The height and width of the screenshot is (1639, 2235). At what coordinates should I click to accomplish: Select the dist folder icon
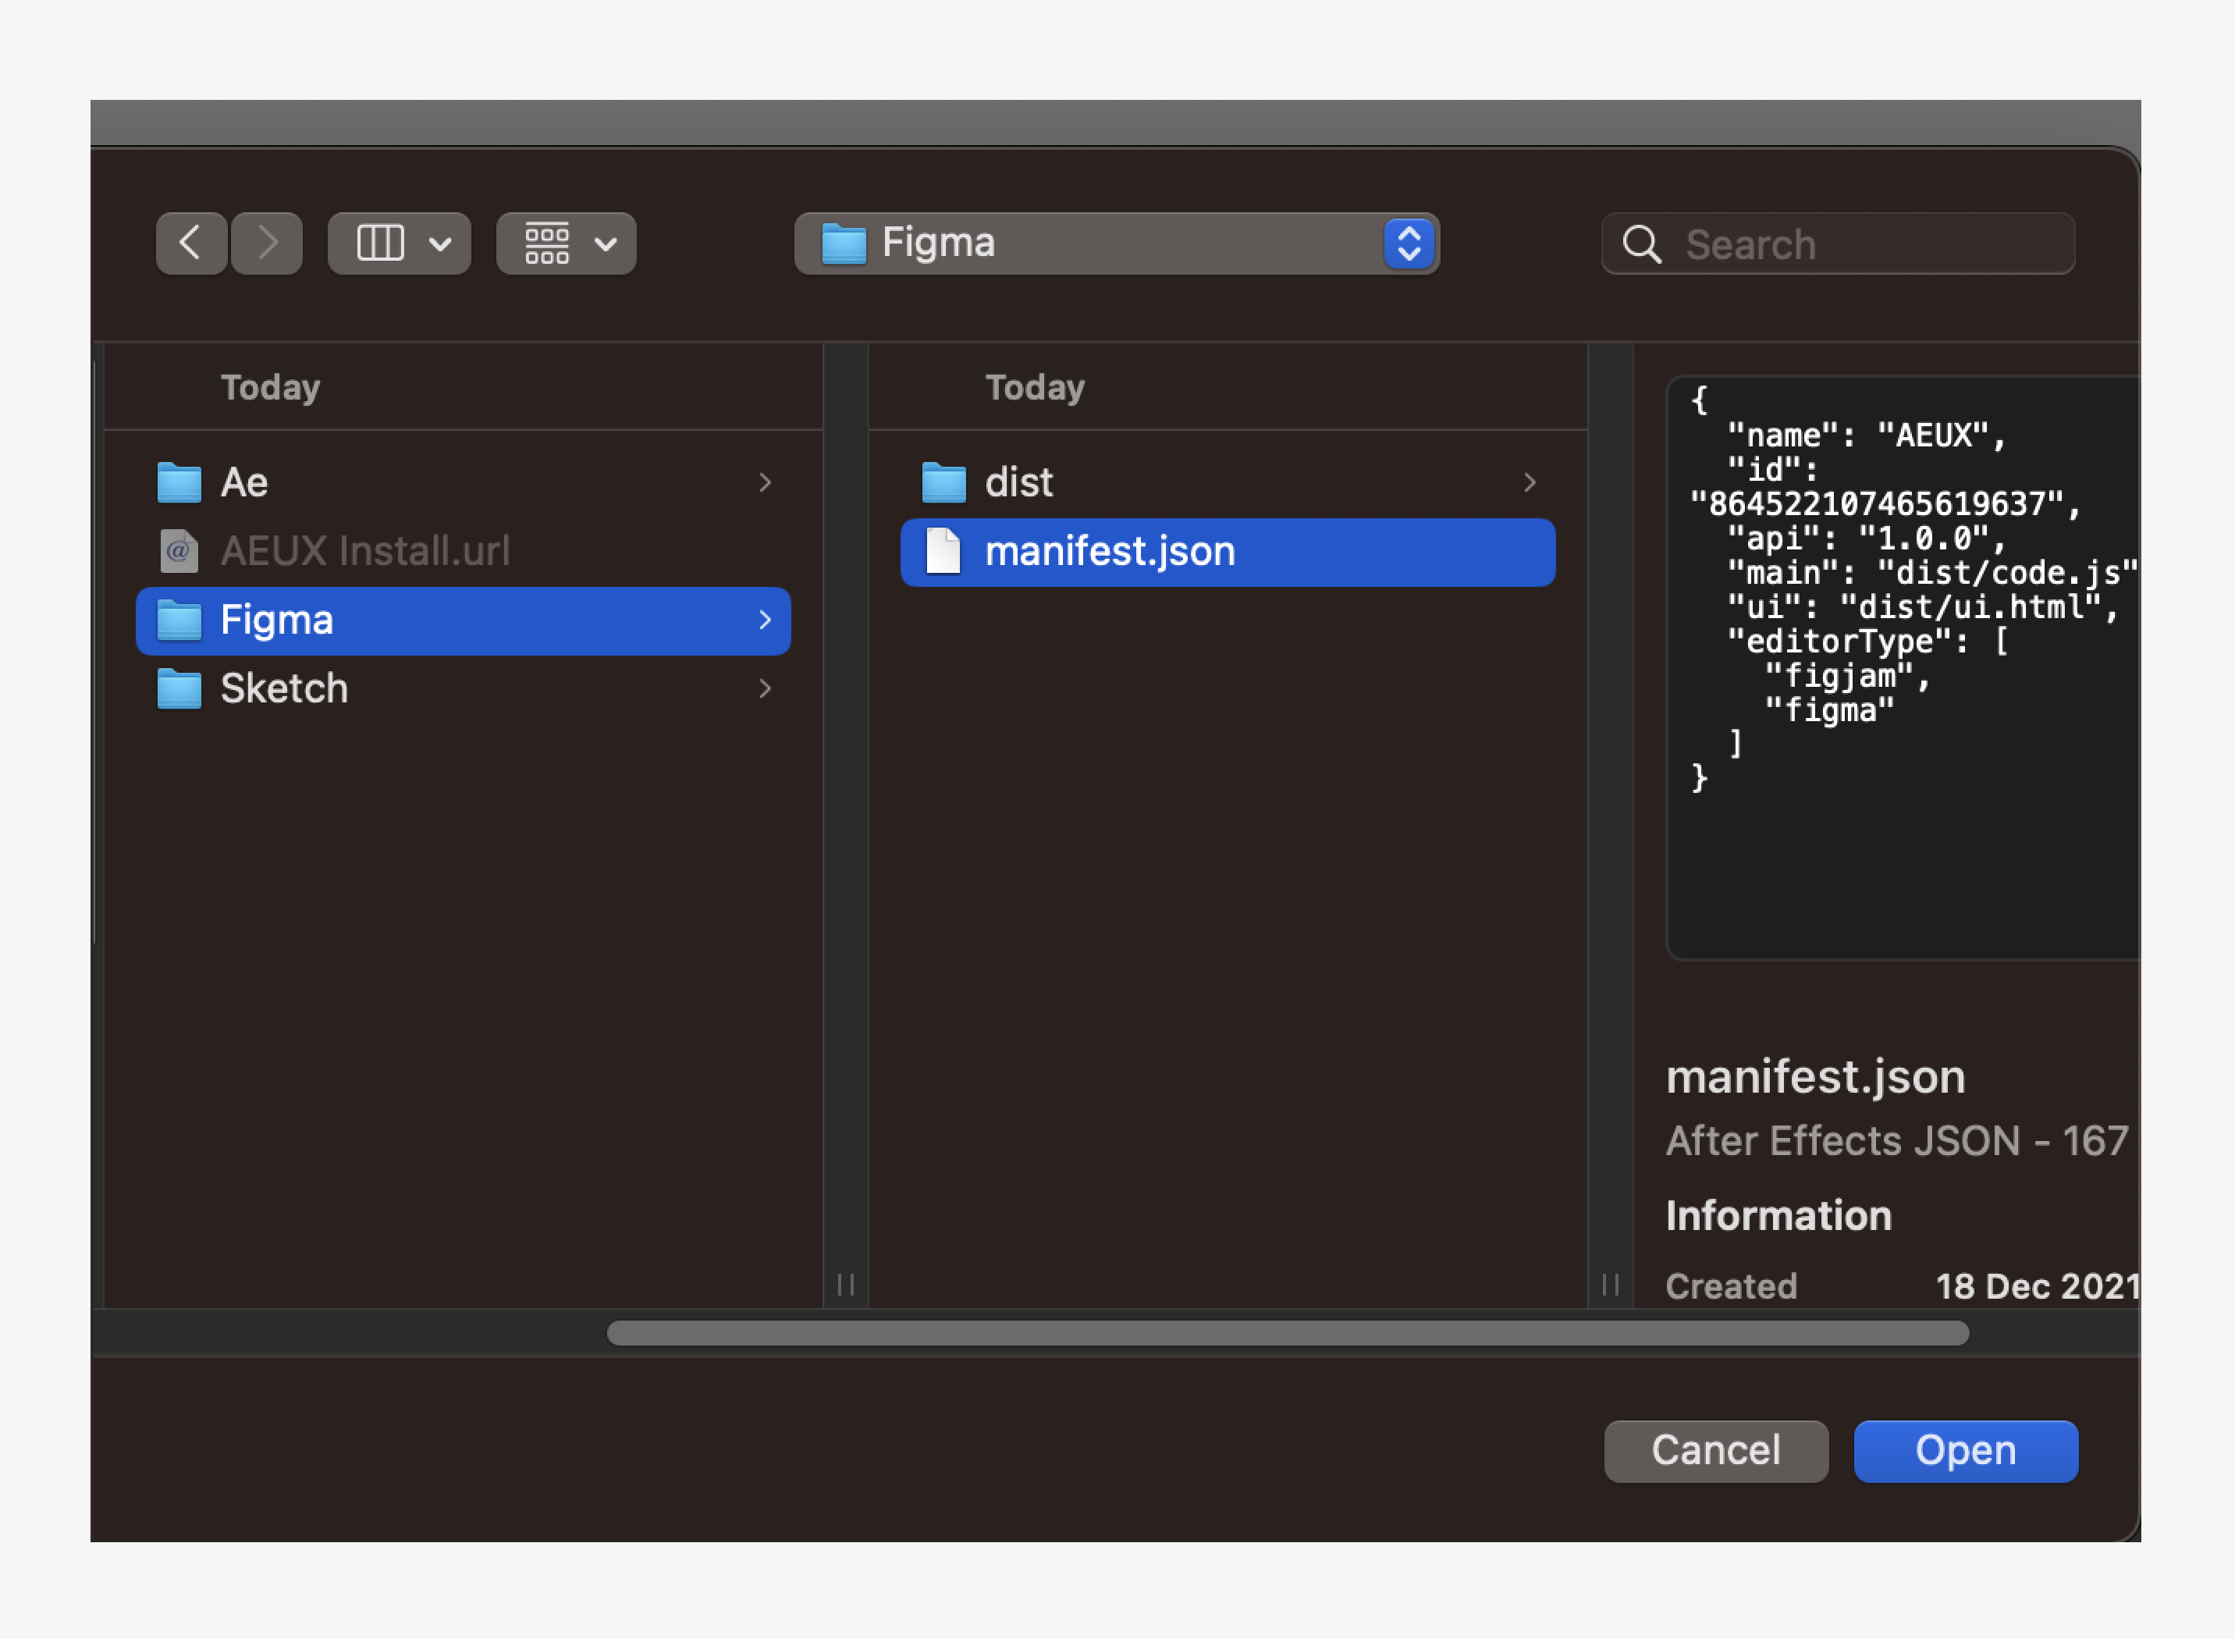pyautogui.click(x=944, y=483)
